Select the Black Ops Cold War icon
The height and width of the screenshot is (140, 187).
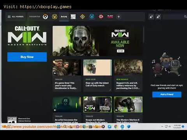click(110, 17)
